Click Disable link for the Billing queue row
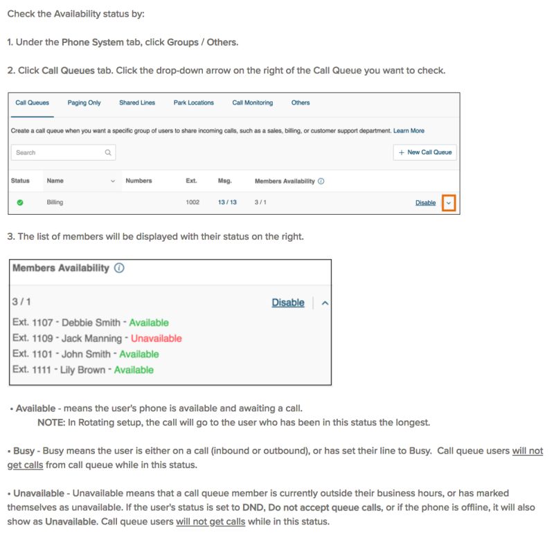The width and height of the screenshot is (554, 536). 425,202
